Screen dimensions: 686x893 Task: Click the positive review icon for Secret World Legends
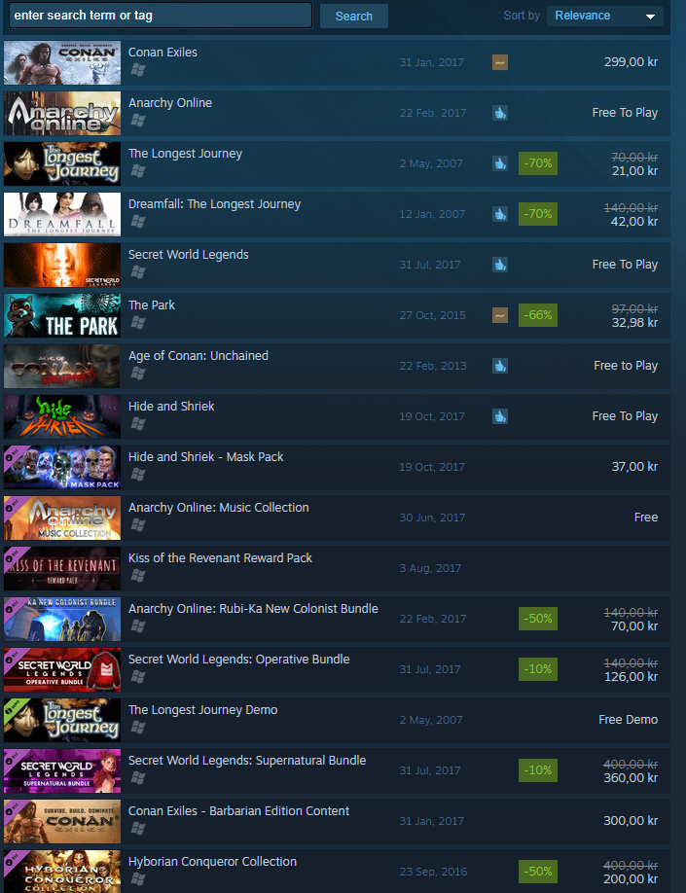click(500, 265)
